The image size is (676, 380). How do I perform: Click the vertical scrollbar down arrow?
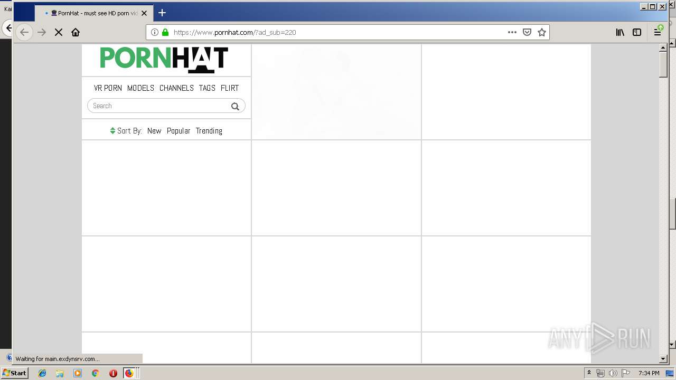click(663, 359)
